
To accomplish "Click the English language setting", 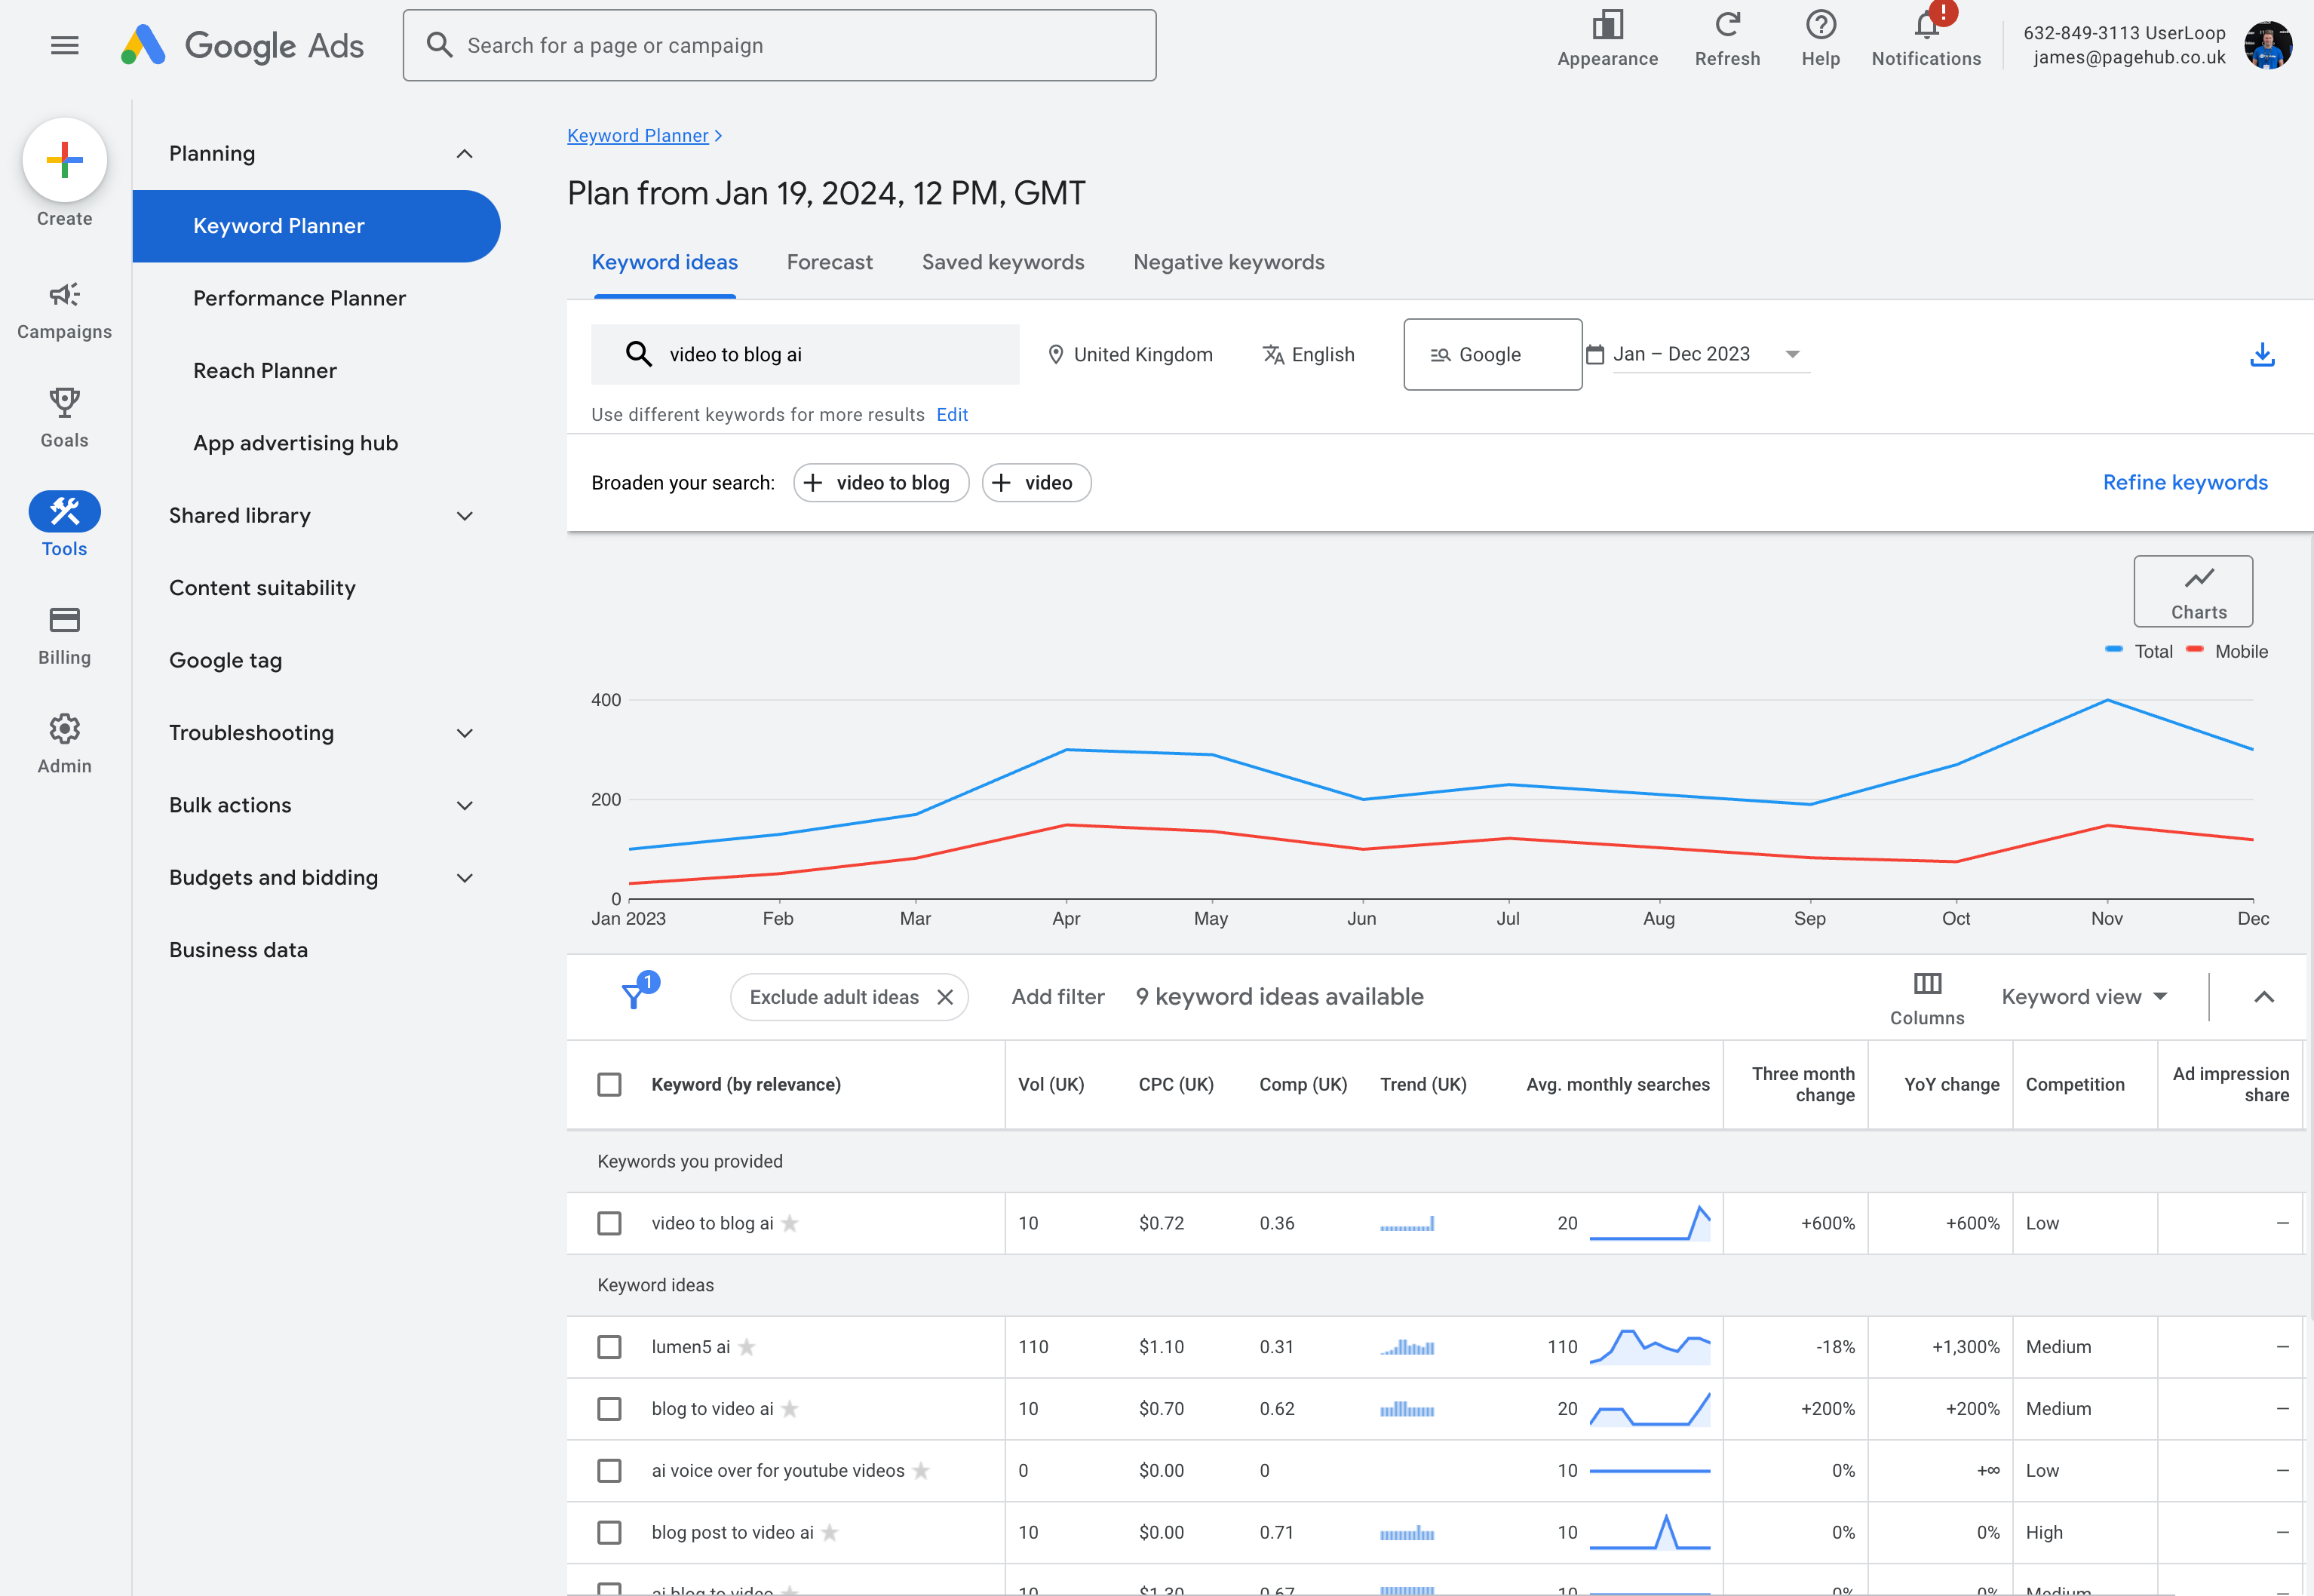I will click(x=1308, y=354).
